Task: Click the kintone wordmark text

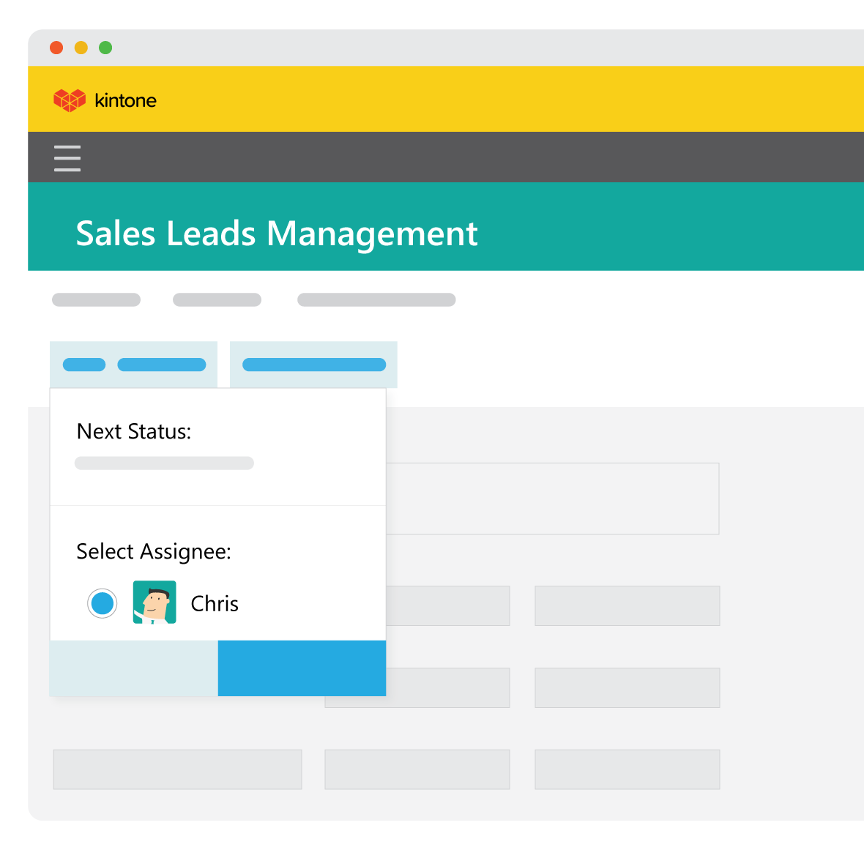Action: [x=126, y=100]
